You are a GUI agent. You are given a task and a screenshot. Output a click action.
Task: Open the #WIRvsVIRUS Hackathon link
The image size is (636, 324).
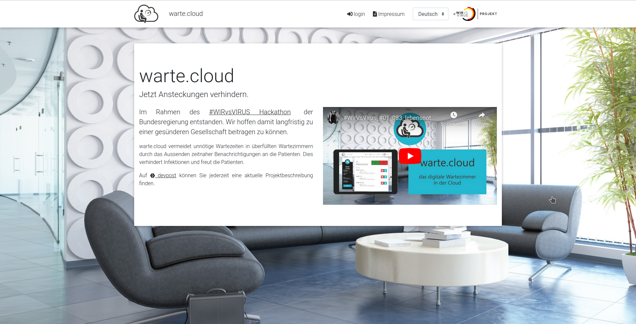pyautogui.click(x=250, y=112)
